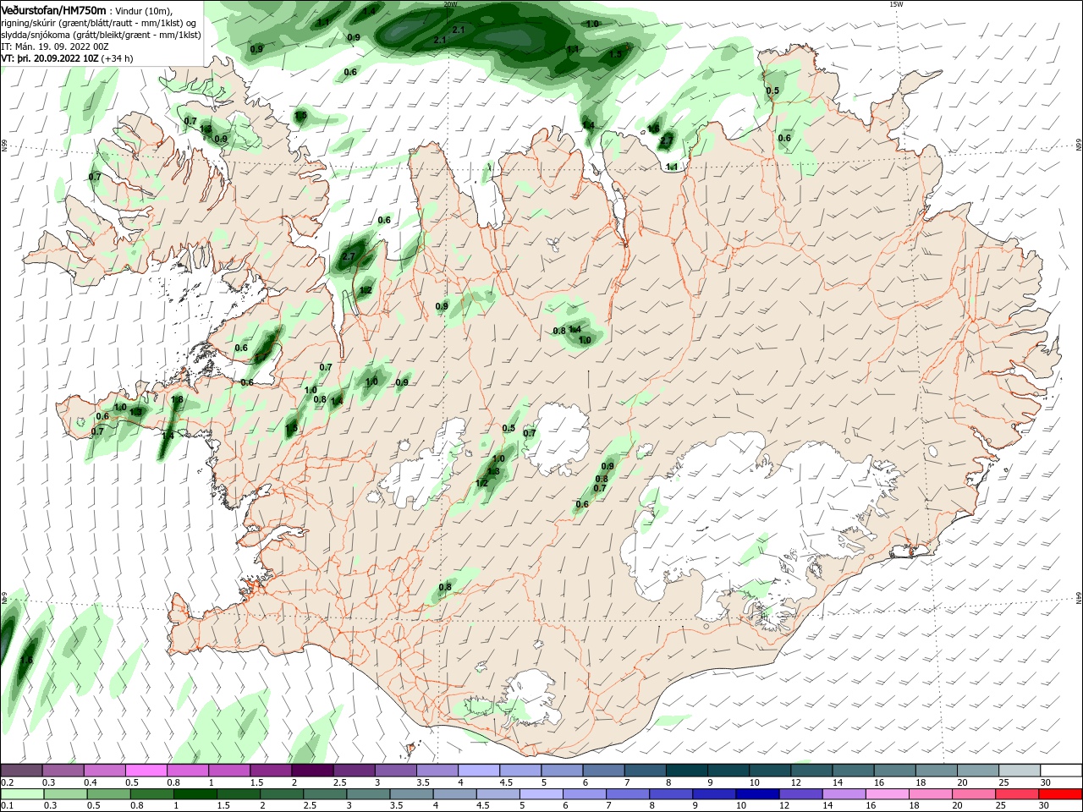Click the 'slydda/snjókoma' legend description line

coord(101,35)
